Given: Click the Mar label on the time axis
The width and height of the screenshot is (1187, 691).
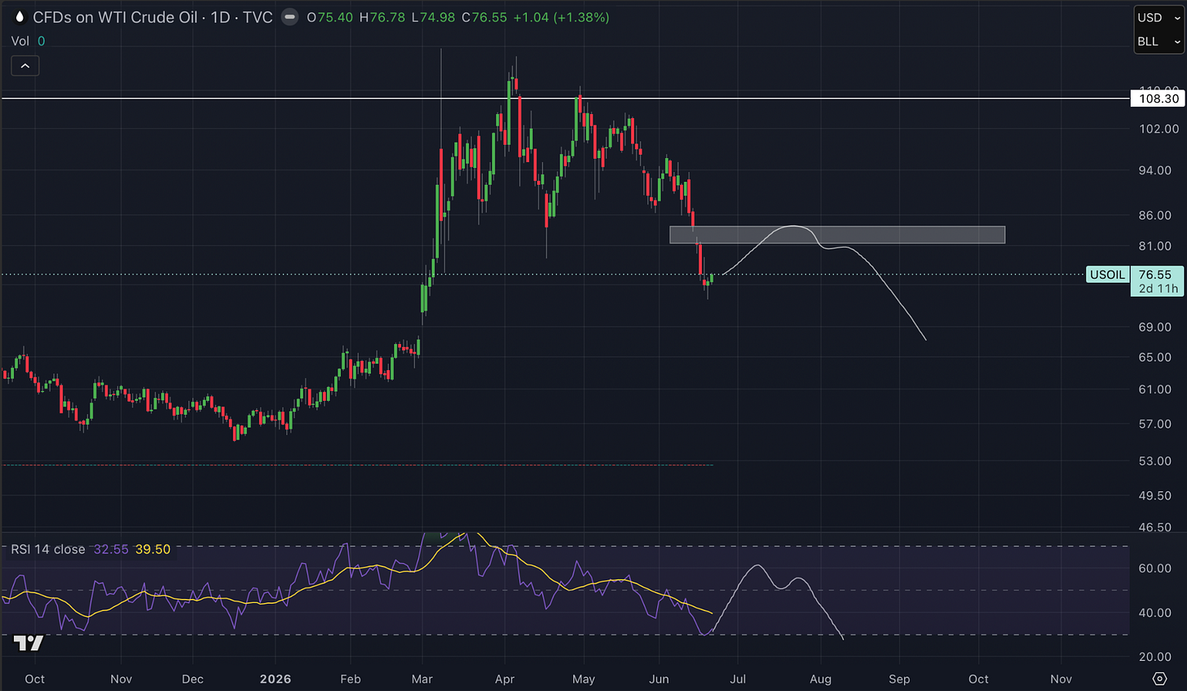Looking at the screenshot, I should (x=422, y=679).
